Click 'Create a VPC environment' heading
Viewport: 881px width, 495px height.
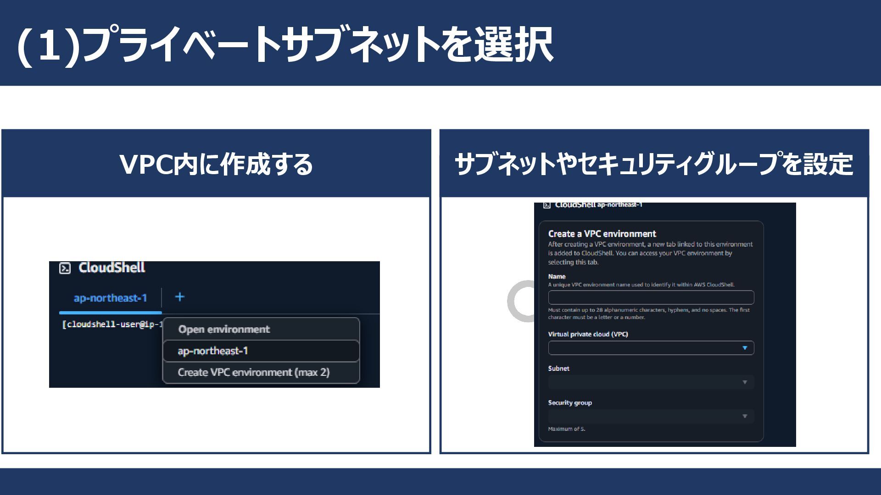[x=602, y=234]
